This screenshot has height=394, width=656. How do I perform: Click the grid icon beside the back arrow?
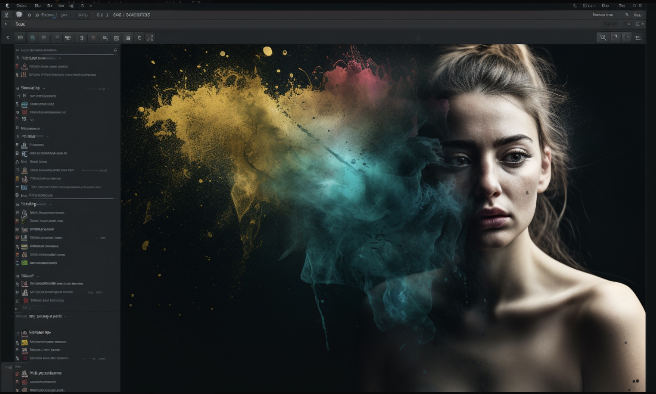tap(21, 37)
